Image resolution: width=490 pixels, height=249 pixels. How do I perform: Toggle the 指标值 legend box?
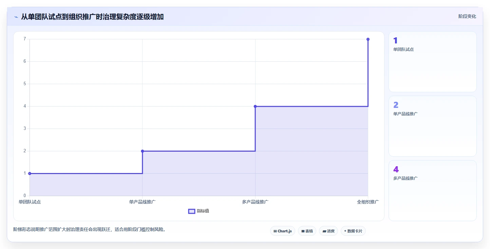click(x=192, y=211)
